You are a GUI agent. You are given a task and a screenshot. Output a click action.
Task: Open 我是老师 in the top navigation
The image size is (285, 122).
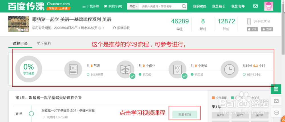pos(238,6)
